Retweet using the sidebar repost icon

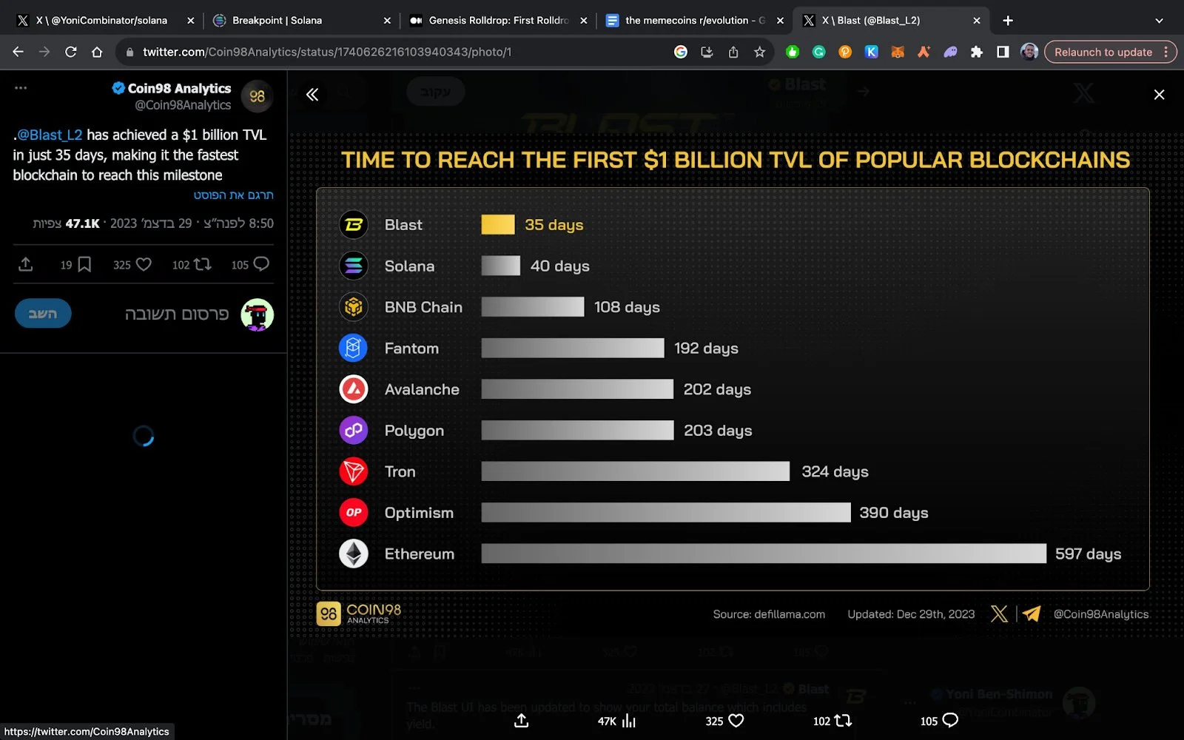point(202,264)
